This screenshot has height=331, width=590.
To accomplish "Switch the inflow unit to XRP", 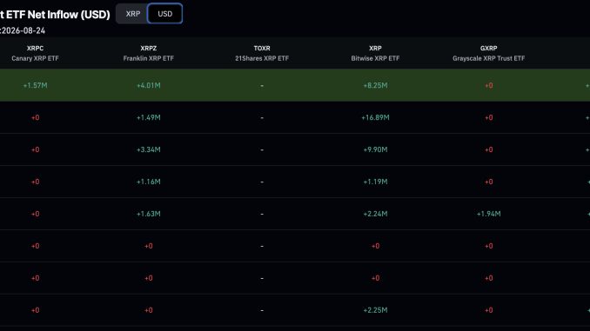I will [133, 14].
